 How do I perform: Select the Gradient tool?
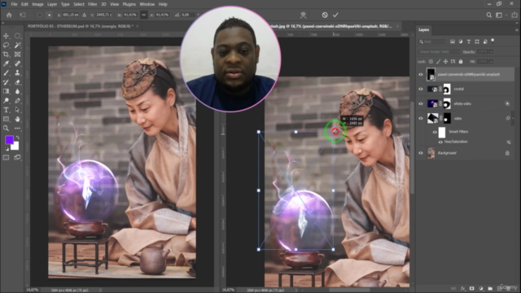[6, 91]
